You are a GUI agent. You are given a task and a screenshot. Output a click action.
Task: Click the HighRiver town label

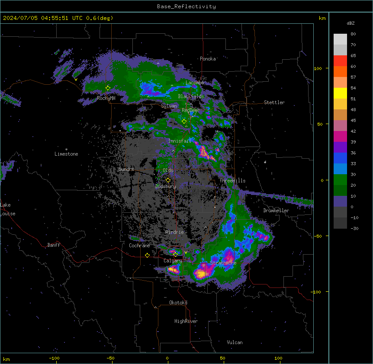click(x=186, y=321)
